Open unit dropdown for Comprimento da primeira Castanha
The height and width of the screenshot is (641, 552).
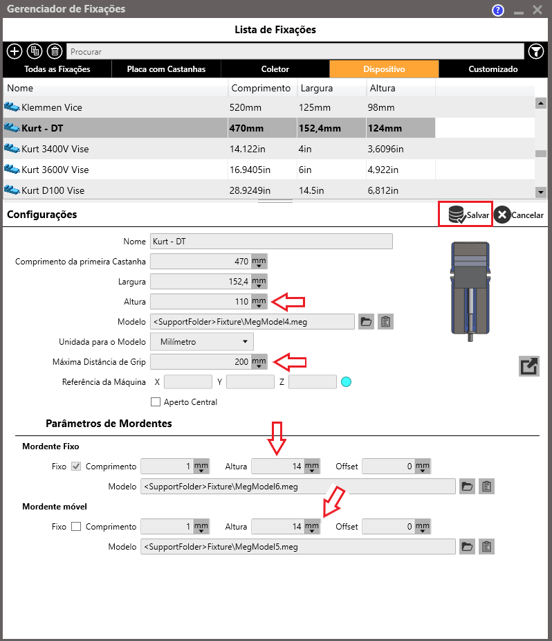(259, 261)
